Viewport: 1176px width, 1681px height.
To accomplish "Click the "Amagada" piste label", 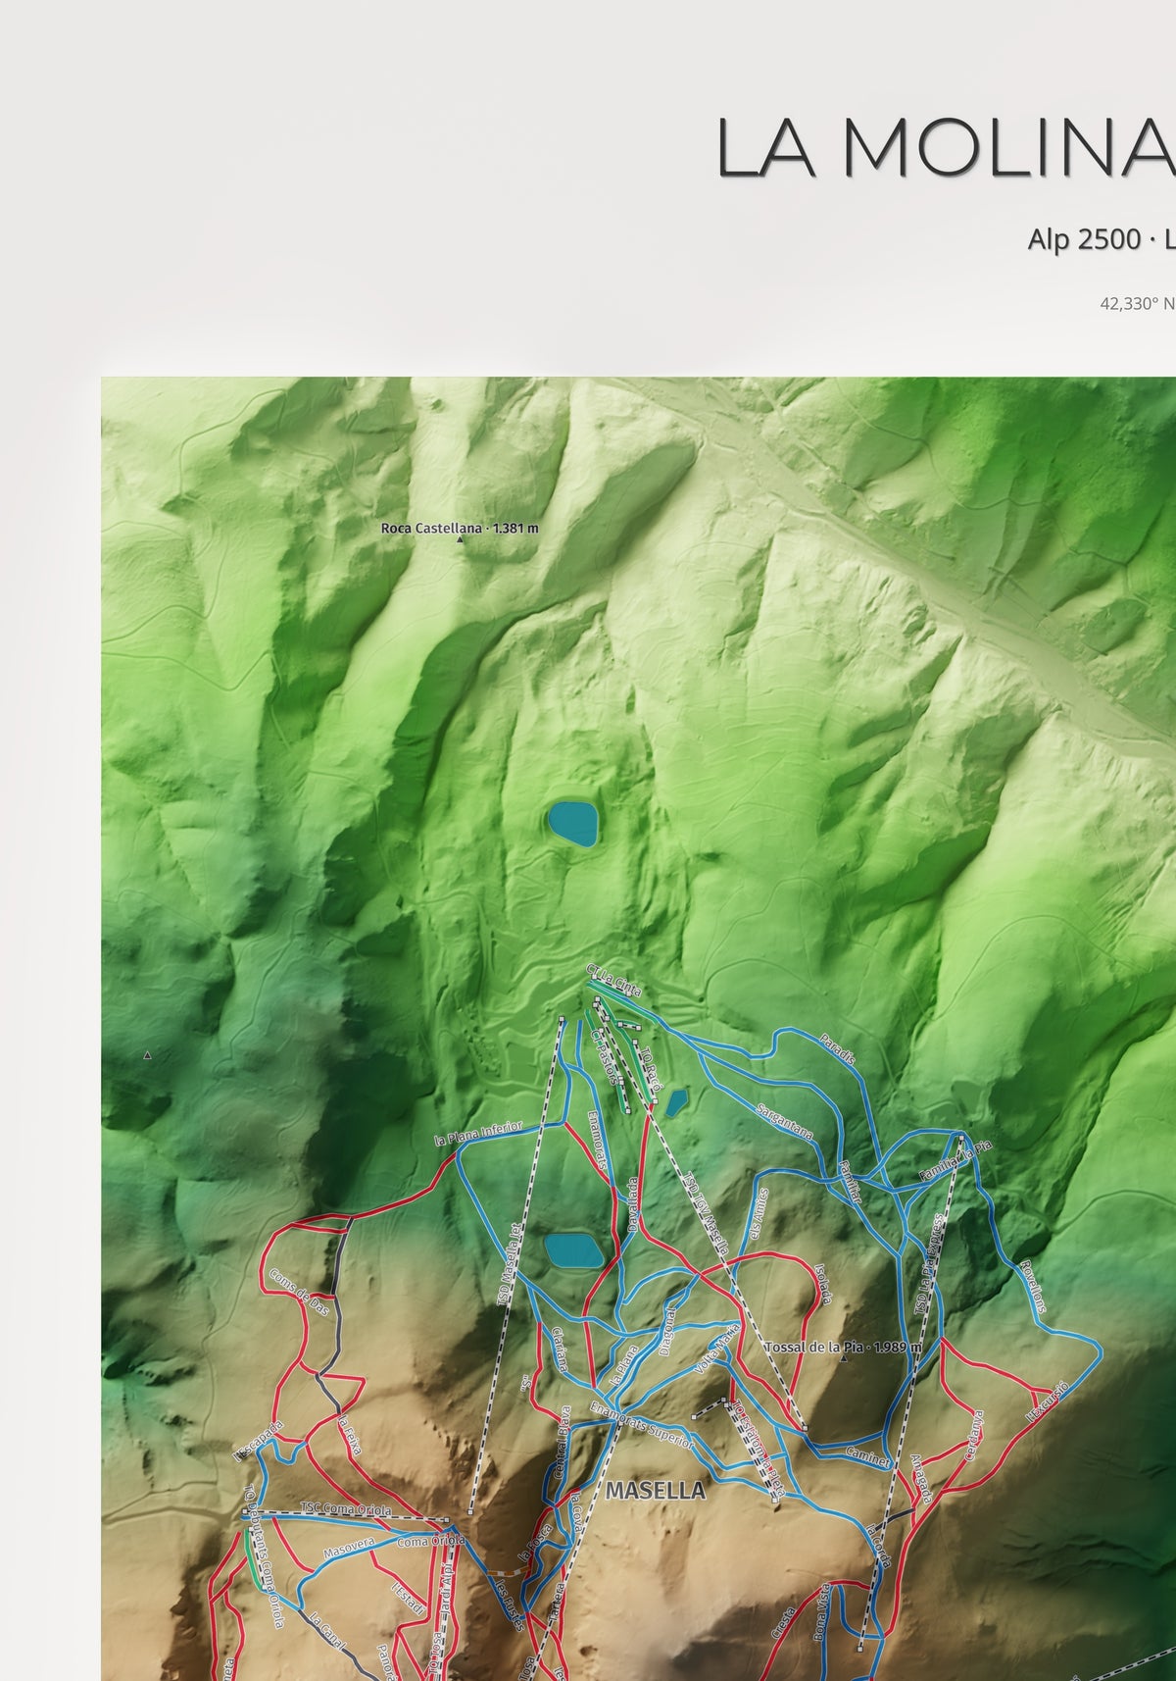I will click(922, 1479).
